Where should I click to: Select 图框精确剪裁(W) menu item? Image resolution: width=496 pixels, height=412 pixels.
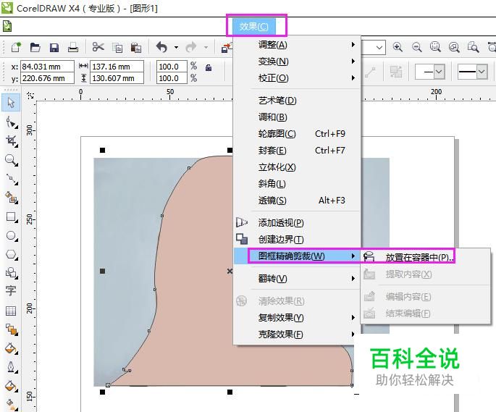(296, 256)
